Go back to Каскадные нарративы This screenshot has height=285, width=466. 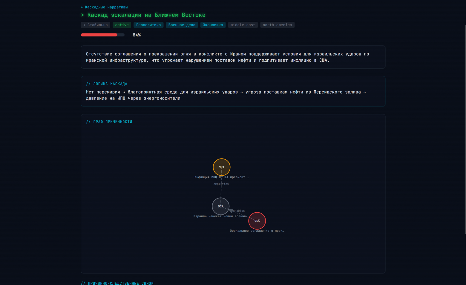point(104,7)
